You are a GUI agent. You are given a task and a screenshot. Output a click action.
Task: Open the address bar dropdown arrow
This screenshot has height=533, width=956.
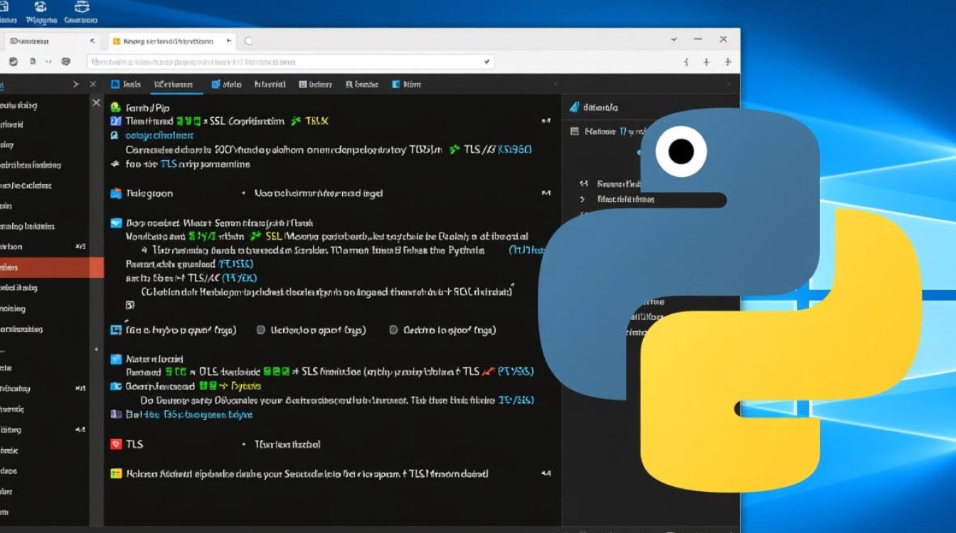pos(486,61)
